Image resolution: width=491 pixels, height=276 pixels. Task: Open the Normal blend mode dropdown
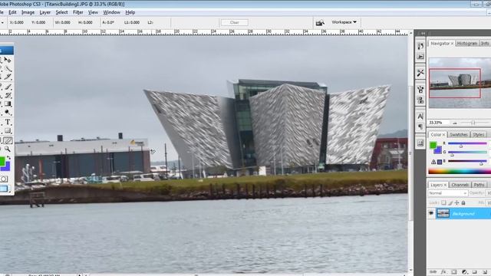click(448, 193)
